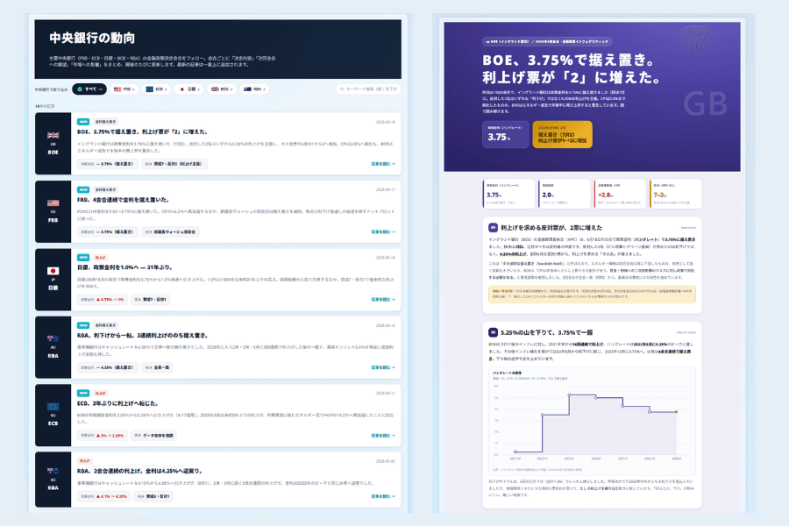789x526 pixels.
Task: Click the 利上げ tag on RBA 3会合連続 article
Action: (84, 460)
